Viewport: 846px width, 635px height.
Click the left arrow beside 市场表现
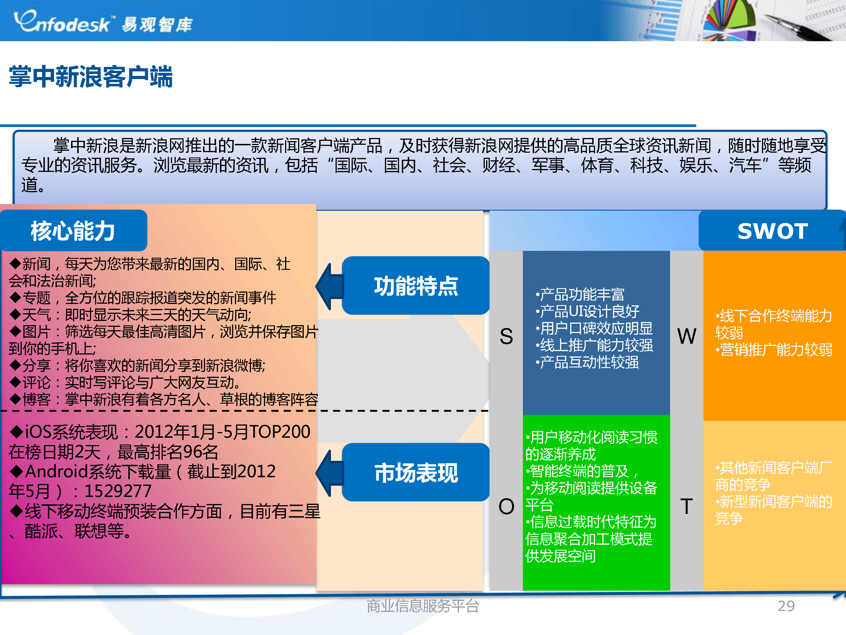click(x=329, y=473)
